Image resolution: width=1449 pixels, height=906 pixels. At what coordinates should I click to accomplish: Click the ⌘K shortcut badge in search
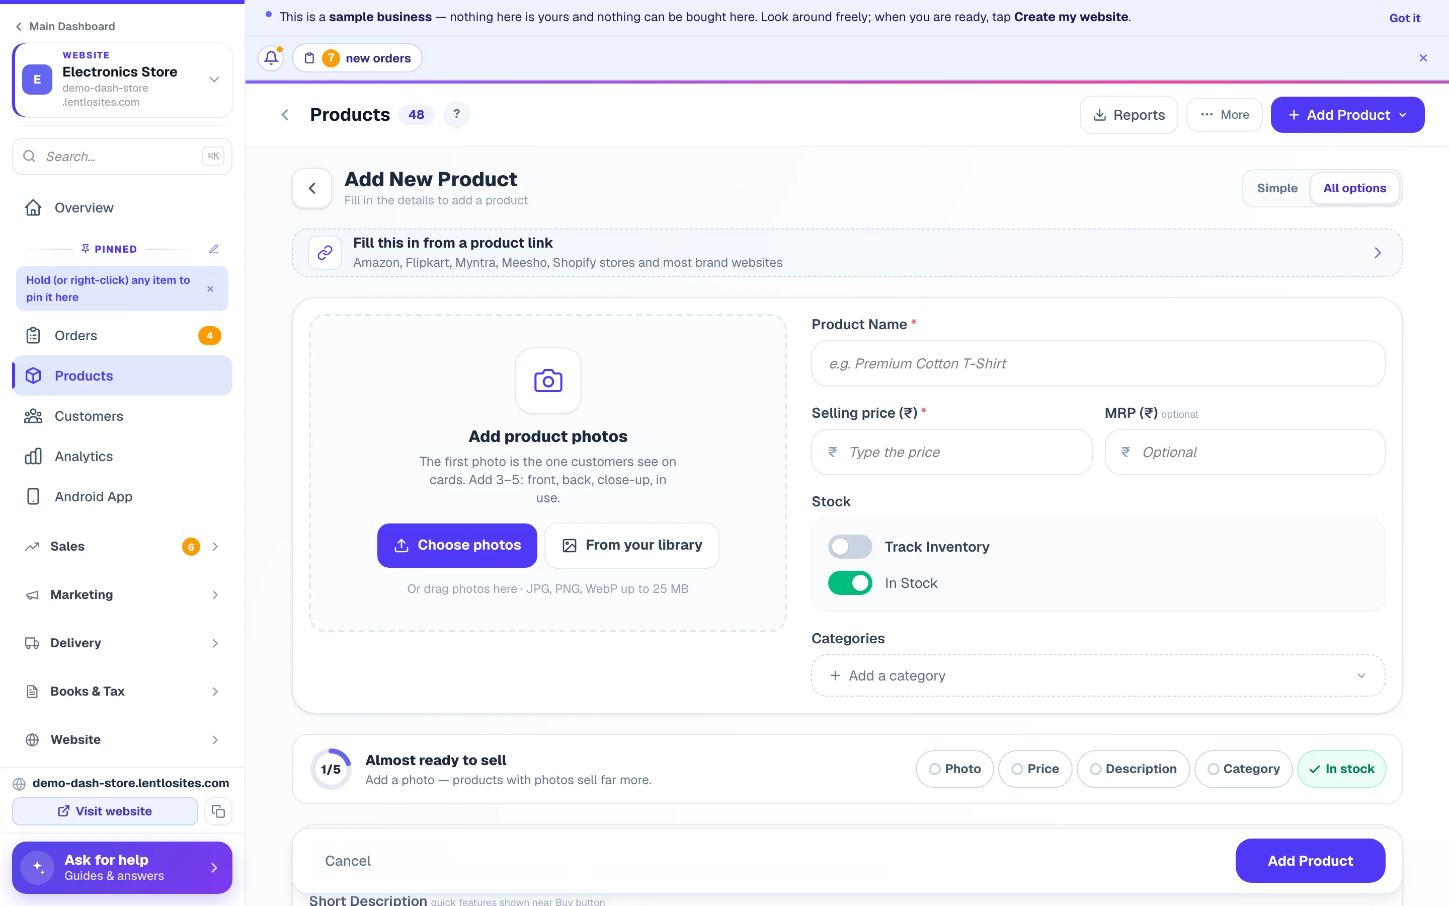click(x=213, y=157)
